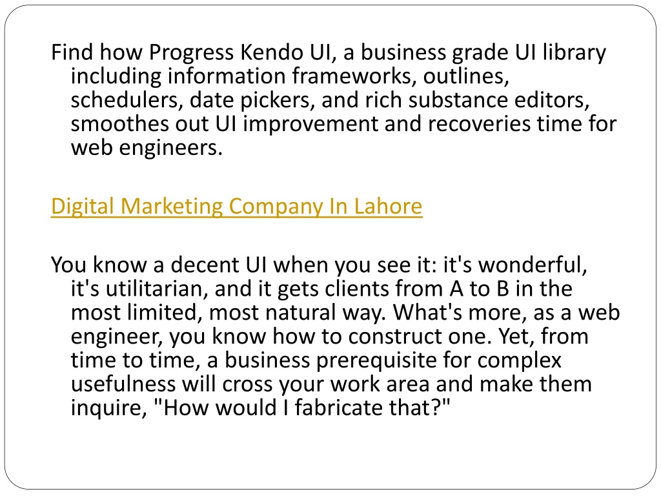Click the line starting "engineer, you know how"

329,336
